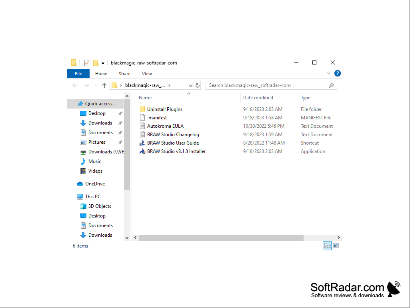Screen dimensions: 410x308
Task: Open the File menu
Action: point(78,74)
